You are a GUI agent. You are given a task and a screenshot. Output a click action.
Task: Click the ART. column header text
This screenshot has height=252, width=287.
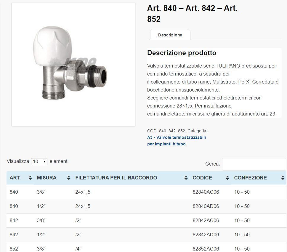(x=15, y=178)
